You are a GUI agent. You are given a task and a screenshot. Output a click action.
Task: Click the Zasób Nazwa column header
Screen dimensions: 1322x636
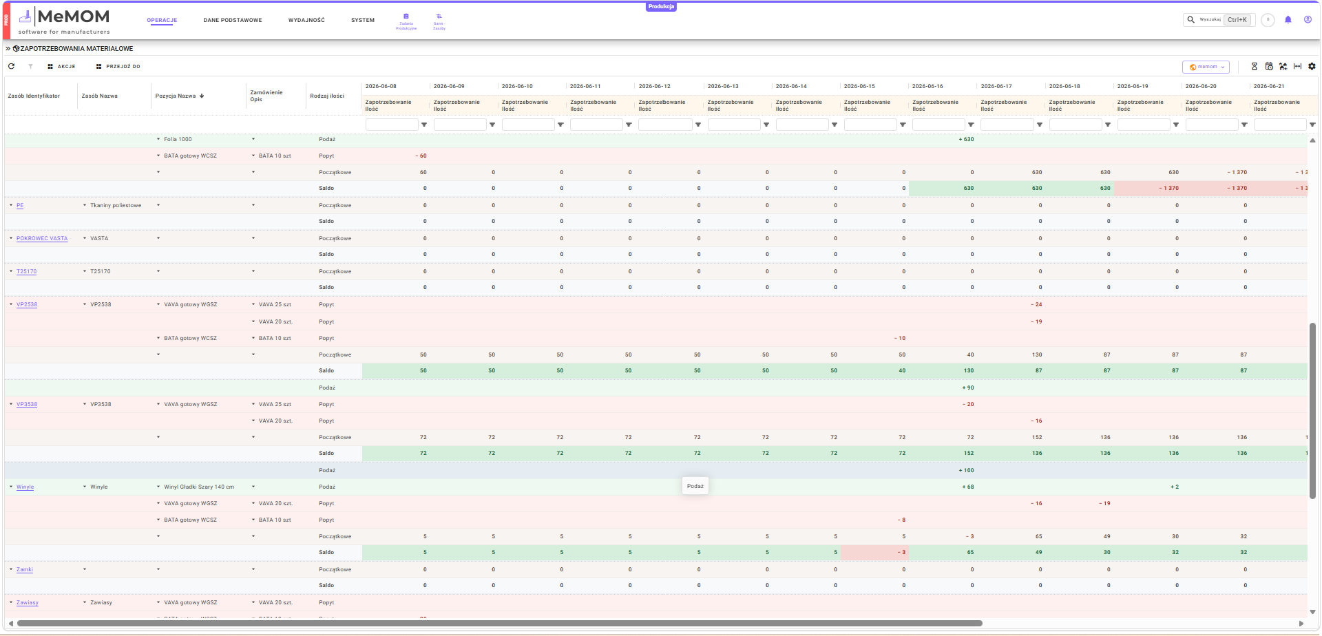point(100,96)
